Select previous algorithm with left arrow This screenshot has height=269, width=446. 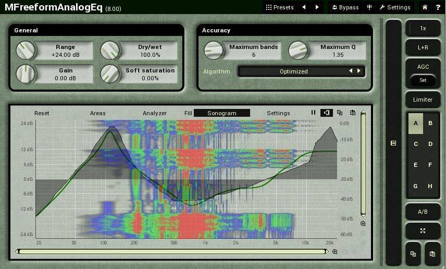(351, 70)
